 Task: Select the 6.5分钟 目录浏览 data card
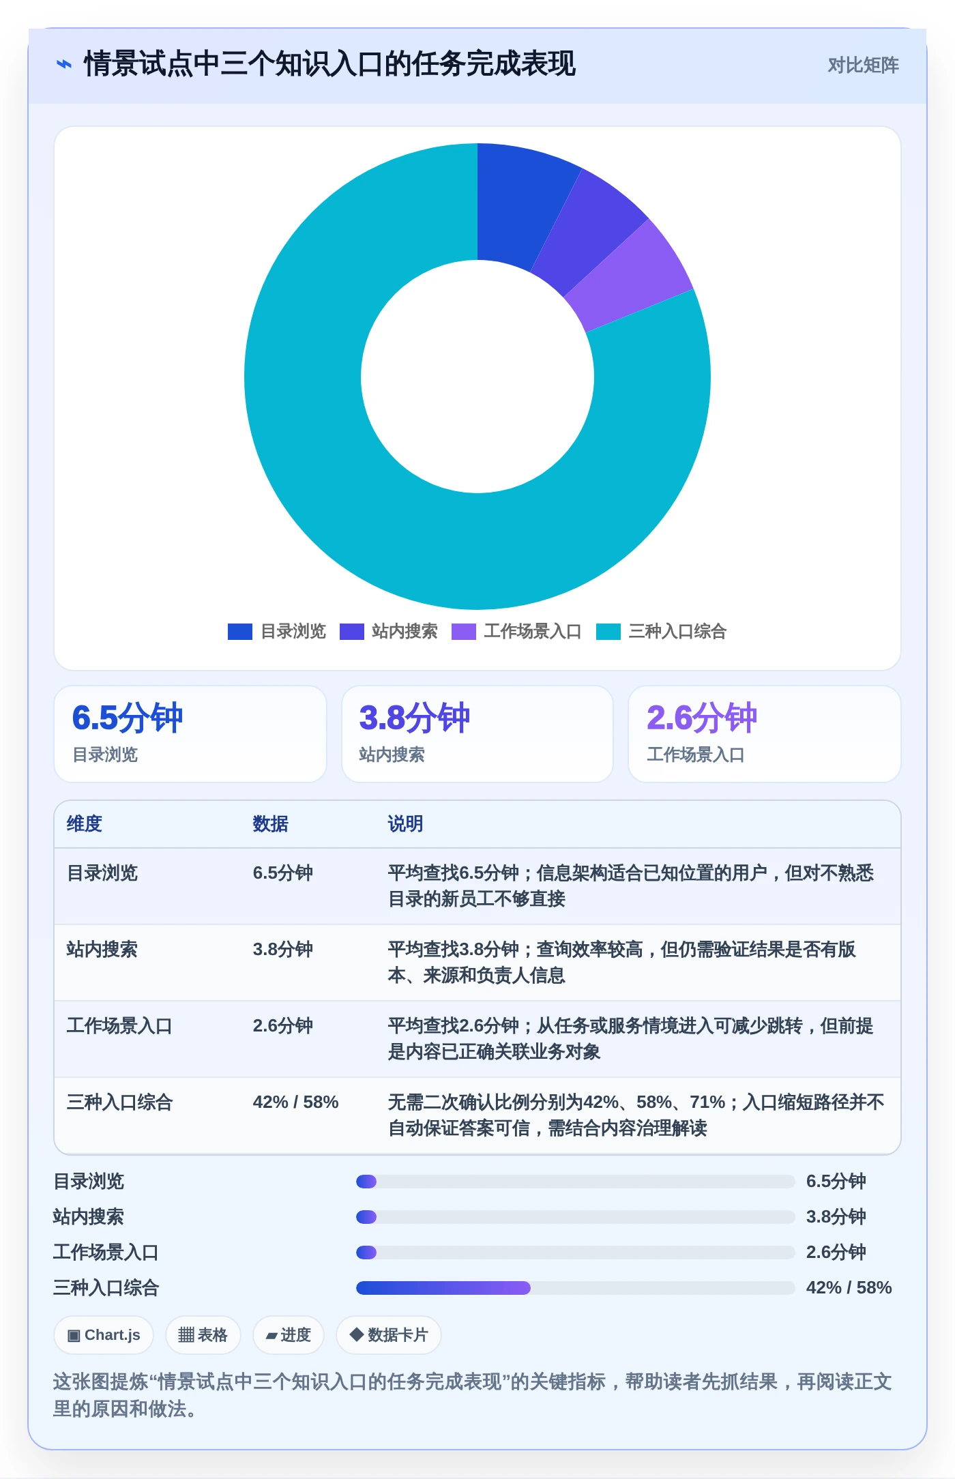click(x=190, y=734)
